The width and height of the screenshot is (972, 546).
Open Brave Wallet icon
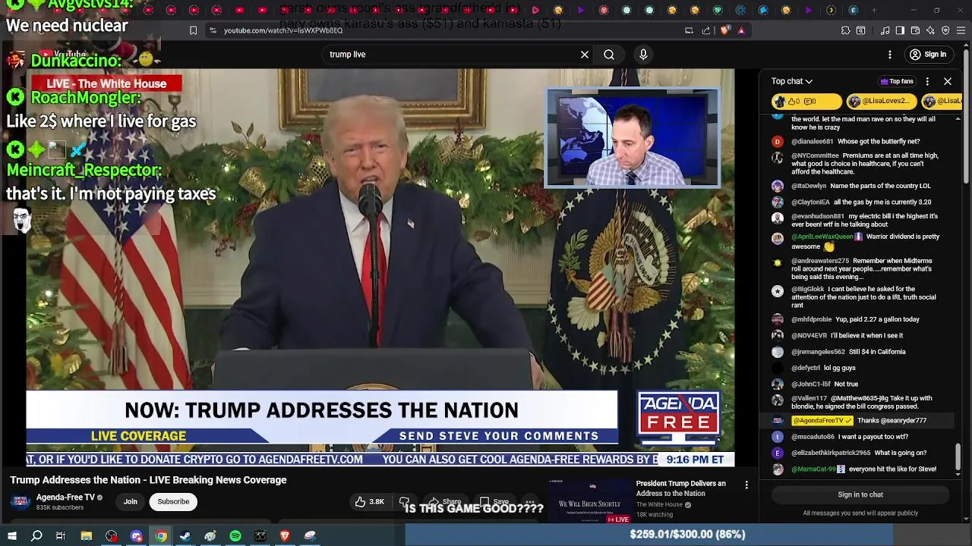click(915, 30)
